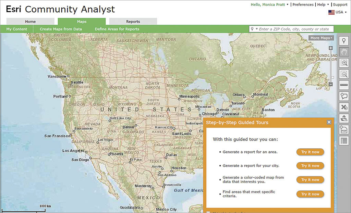Click the plus zoom-in button on slider

tap(331, 48)
